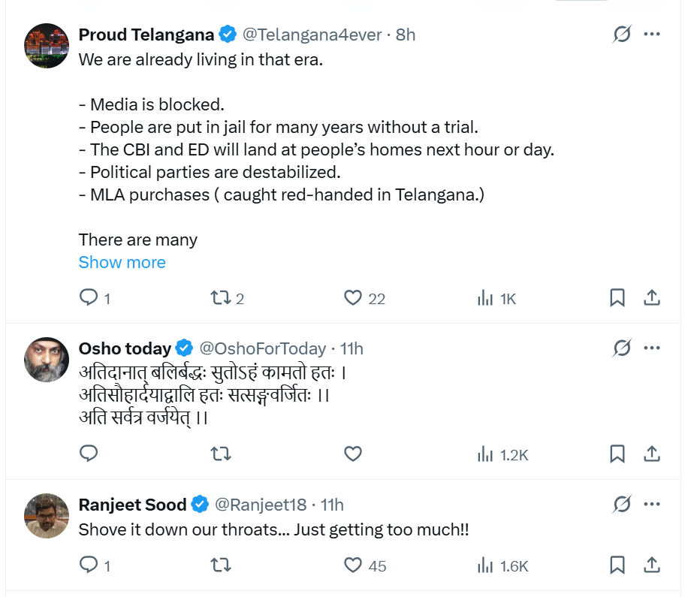Open more options for Ranjeet Sood tweet
691x597 pixels.
(x=652, y=505)
